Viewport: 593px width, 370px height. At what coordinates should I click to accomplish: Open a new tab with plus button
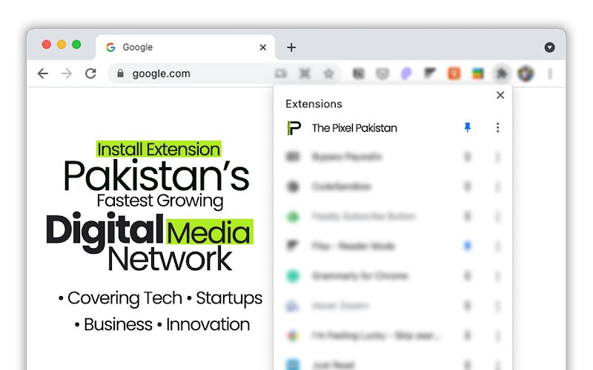(291, 47)
